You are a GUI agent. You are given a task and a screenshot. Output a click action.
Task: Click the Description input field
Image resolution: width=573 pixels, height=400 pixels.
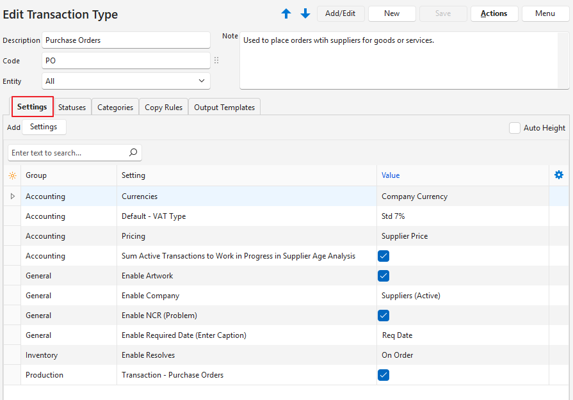point(125,40)
